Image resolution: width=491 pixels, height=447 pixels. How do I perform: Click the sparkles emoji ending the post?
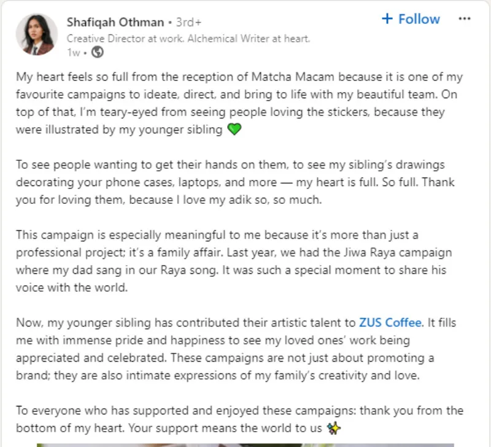[x=334, y=427]
